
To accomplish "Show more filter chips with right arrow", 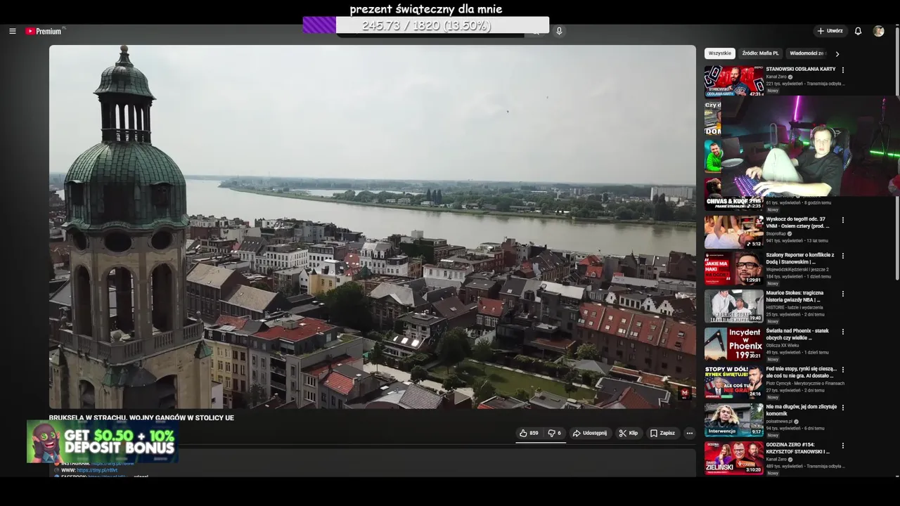I will click(837, 53).
